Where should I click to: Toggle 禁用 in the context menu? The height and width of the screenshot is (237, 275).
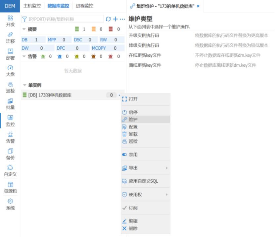146,154
